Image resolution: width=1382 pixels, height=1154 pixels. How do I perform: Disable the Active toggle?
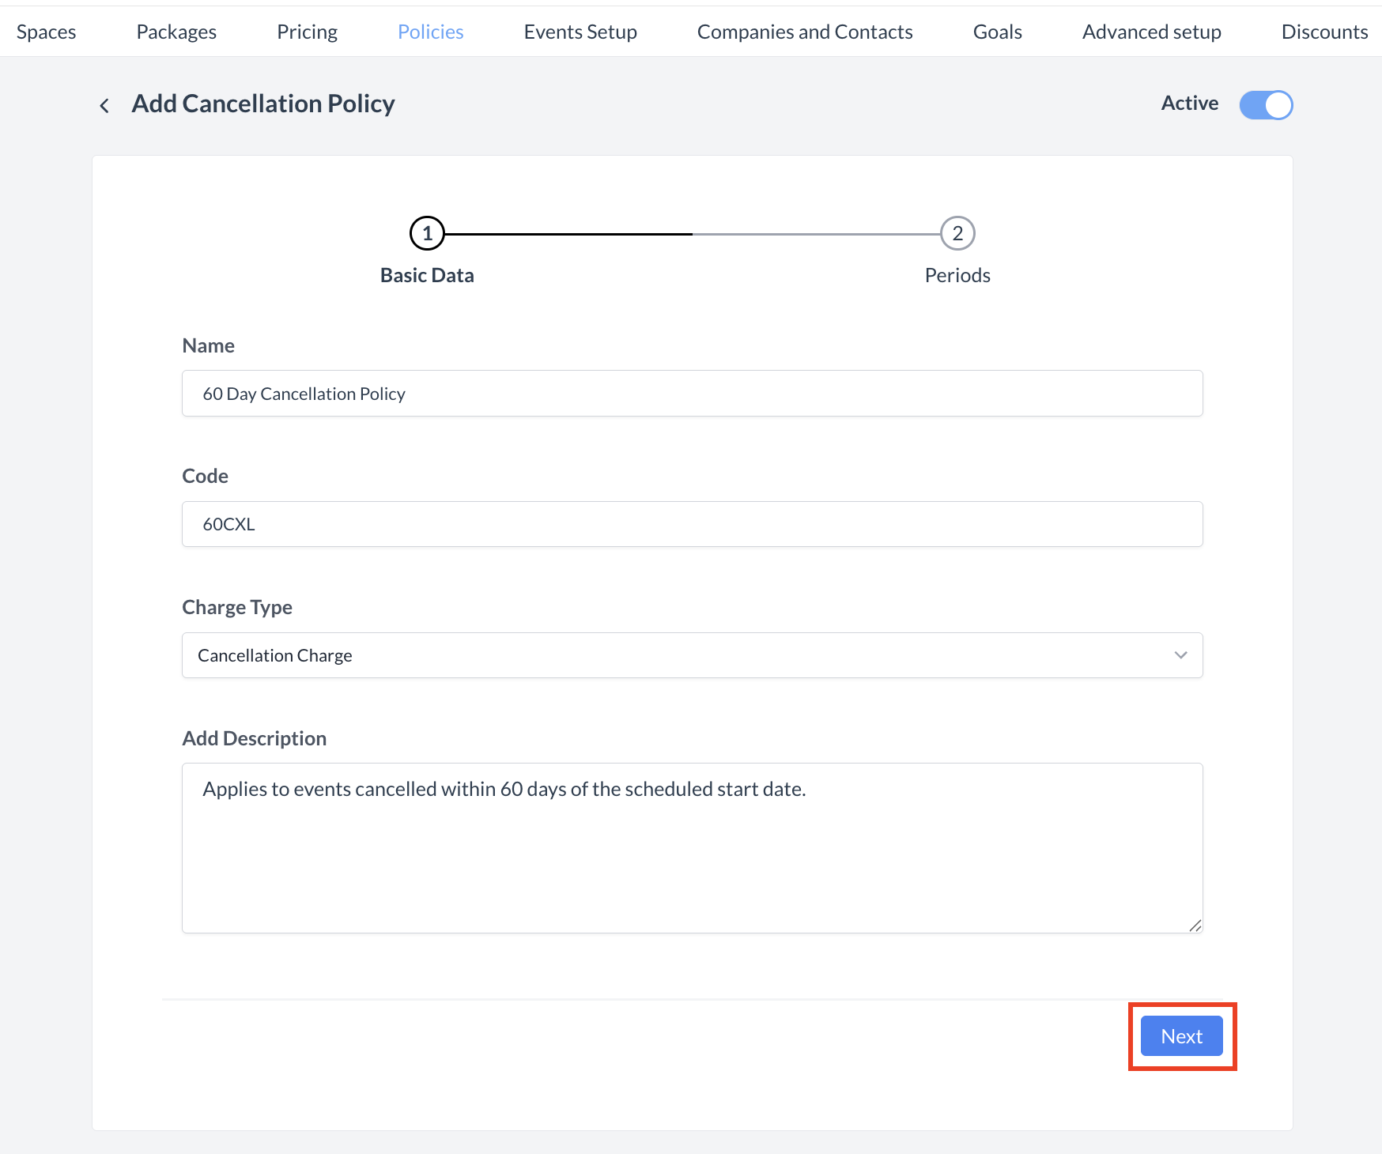point(1265,104)
